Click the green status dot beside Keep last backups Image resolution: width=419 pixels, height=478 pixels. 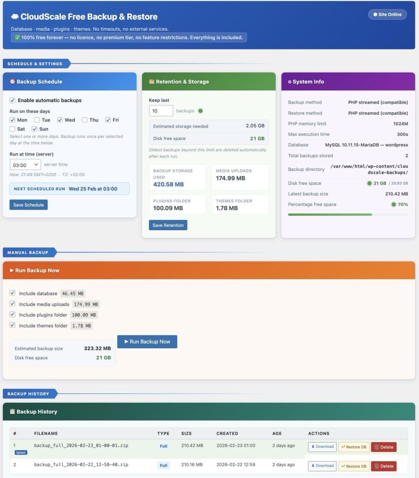pos(200,111)
